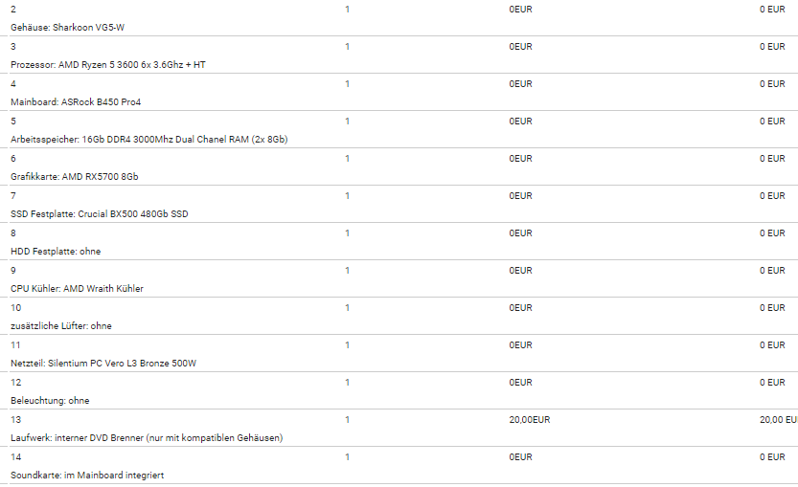
Task: Select the zusätzliche Lüfter: ohne entry
Action: click(61, 326)
